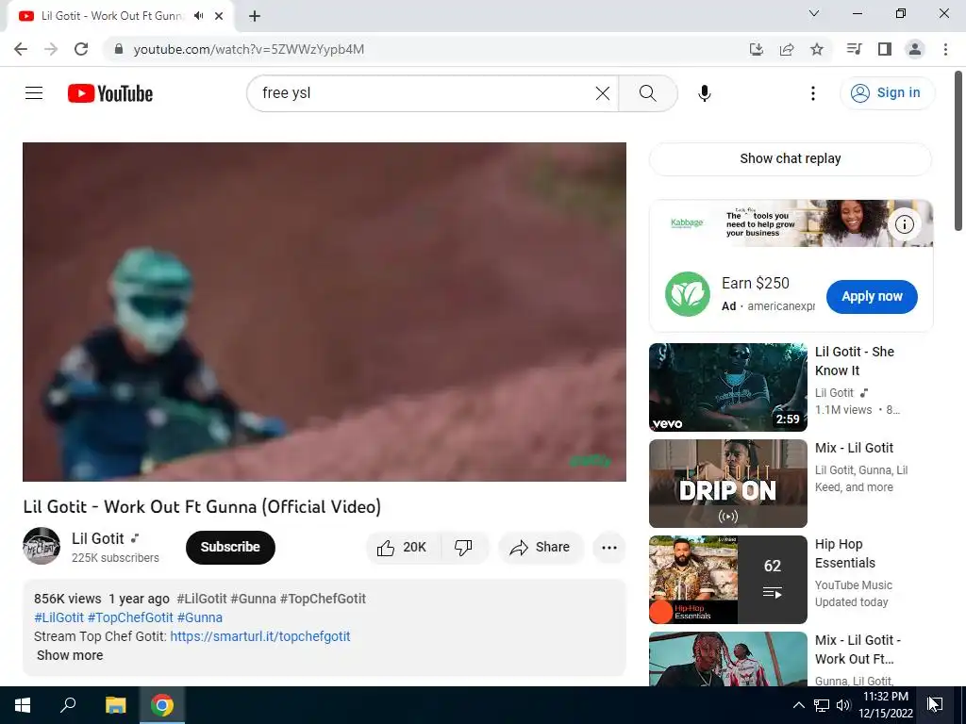Screen dimensions: 966x724
Task: Show hidden system tray icons
Action: coord(798,705)
